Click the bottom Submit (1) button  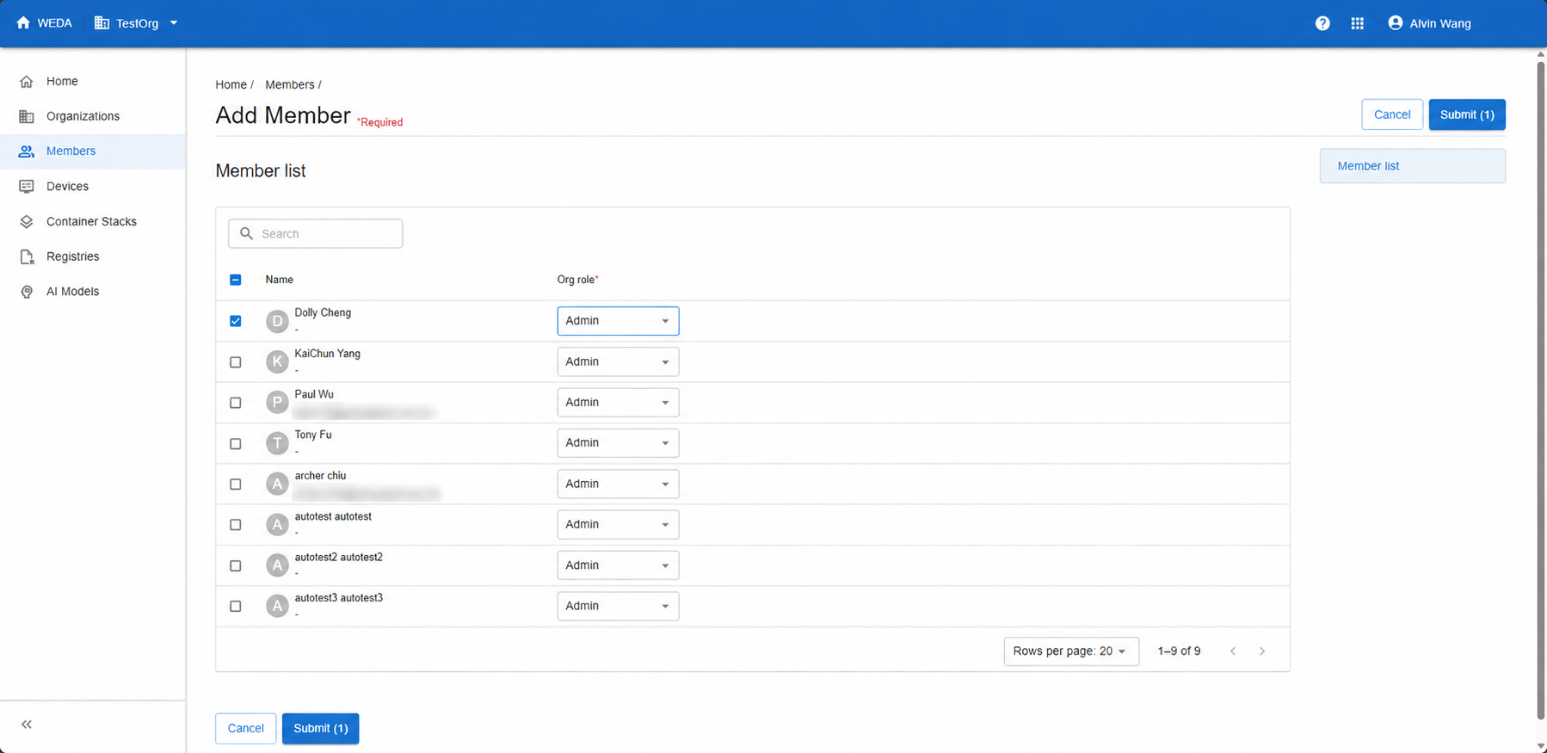(x=320, y=728)
